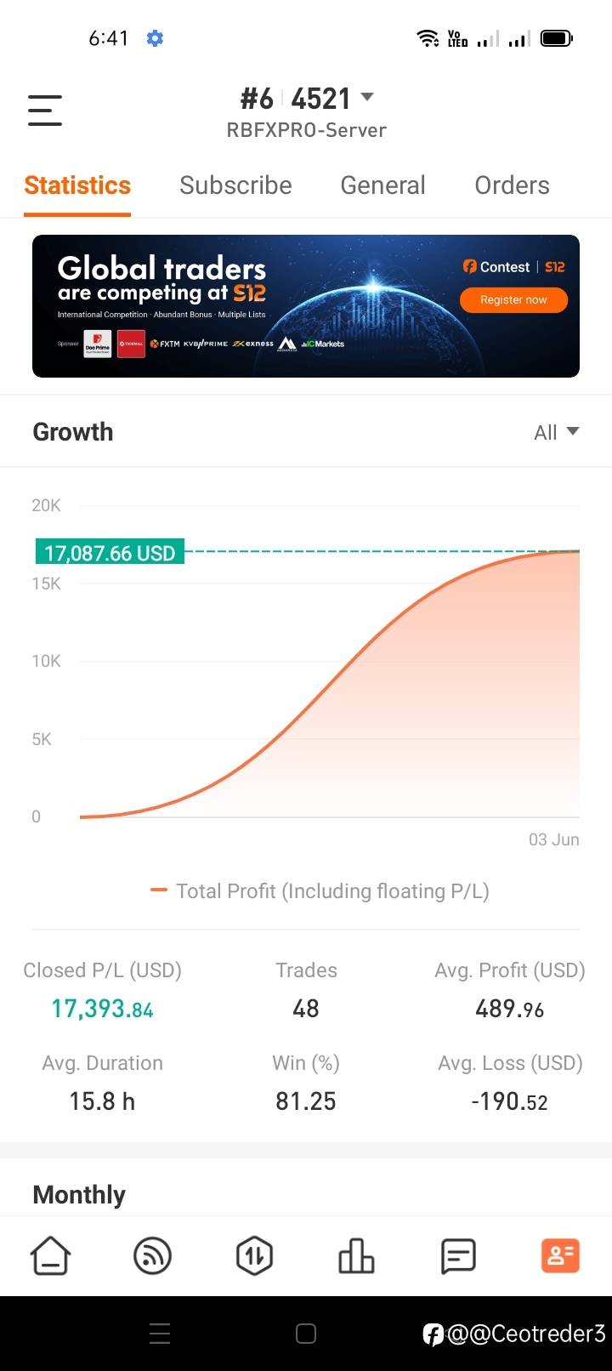Switch to the Subscribe tab
This screenshot has height=1371, width=612.
(x=235, y=185)
